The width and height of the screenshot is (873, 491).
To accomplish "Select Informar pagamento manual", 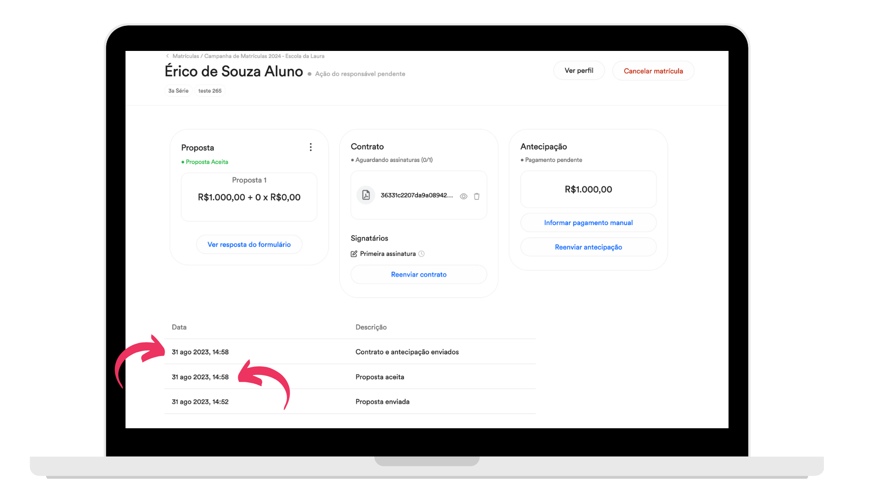I will pyautogui.click(x=588, y=223).
